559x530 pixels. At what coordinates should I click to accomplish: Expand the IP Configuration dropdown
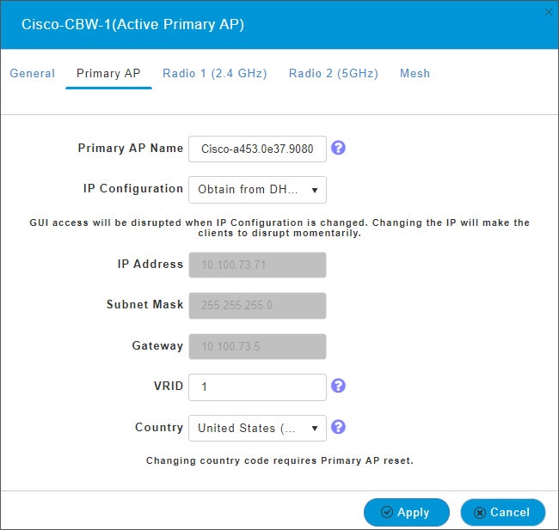pyautogui.click(x=257, y=190)
